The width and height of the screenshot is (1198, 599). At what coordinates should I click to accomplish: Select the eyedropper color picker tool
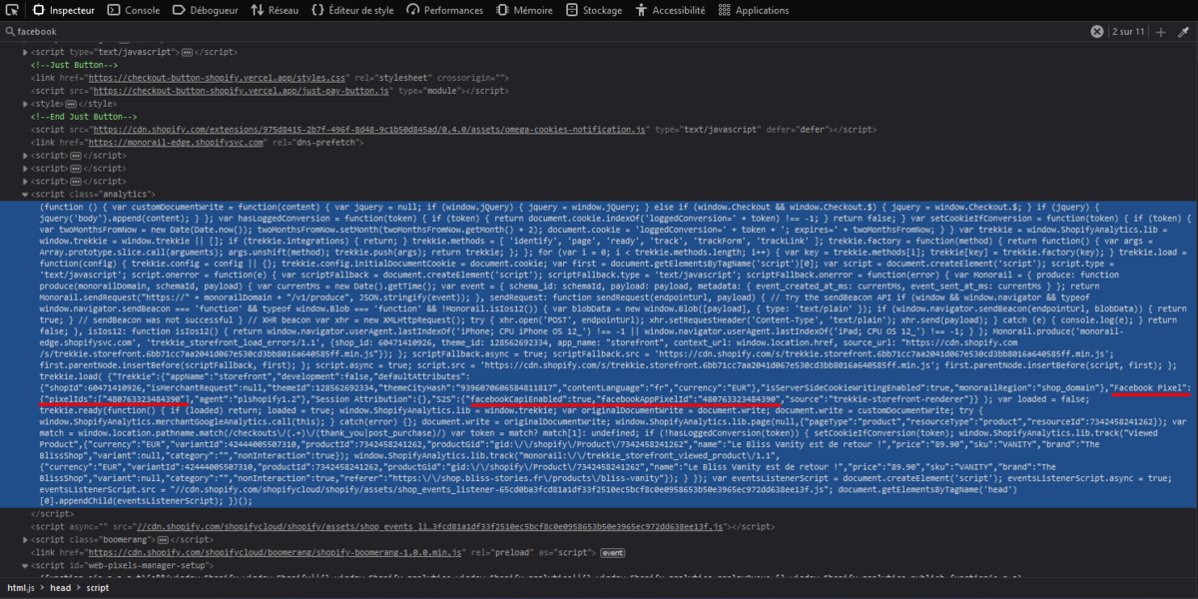pos(1182,32)
